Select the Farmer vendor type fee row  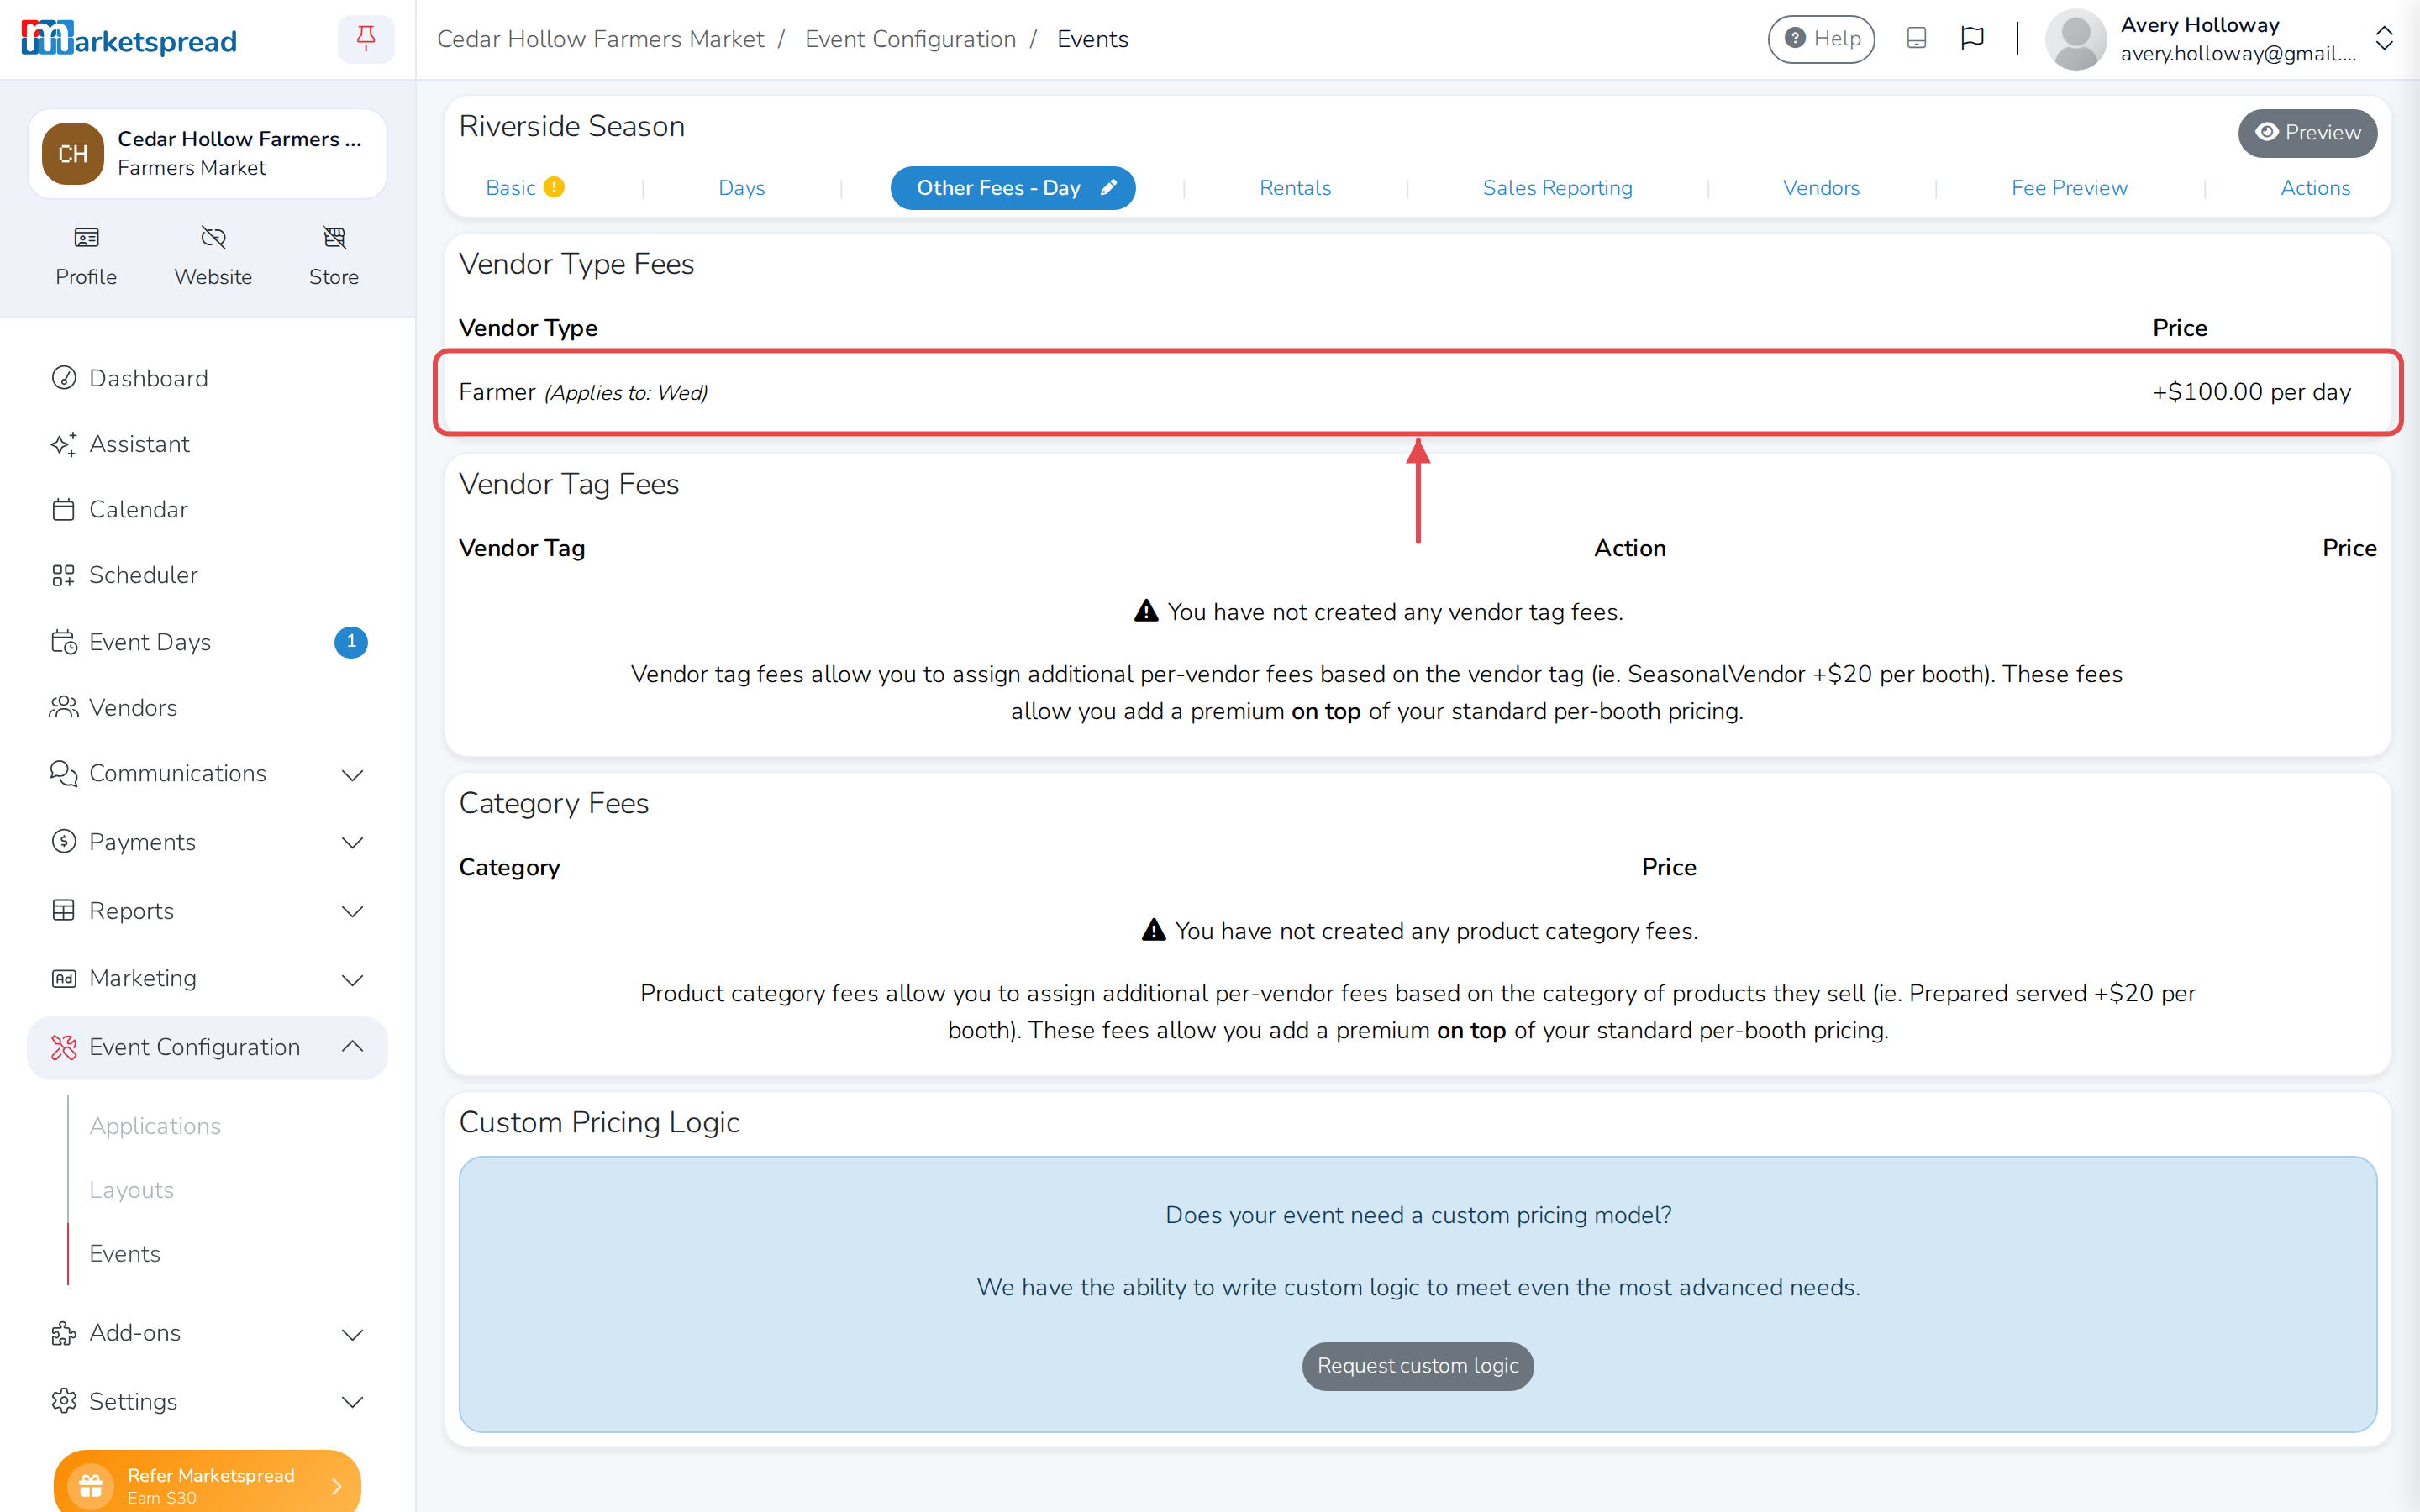[1417, 392]
